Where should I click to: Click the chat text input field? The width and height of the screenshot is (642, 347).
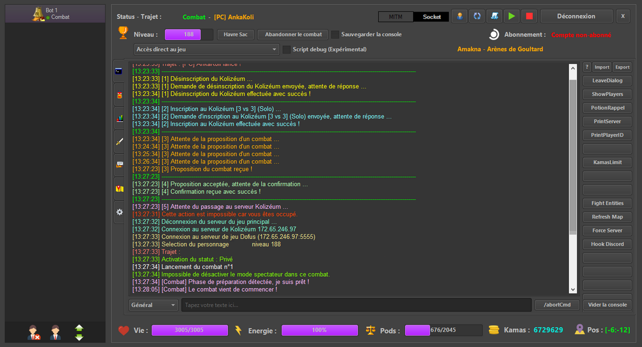356,305
